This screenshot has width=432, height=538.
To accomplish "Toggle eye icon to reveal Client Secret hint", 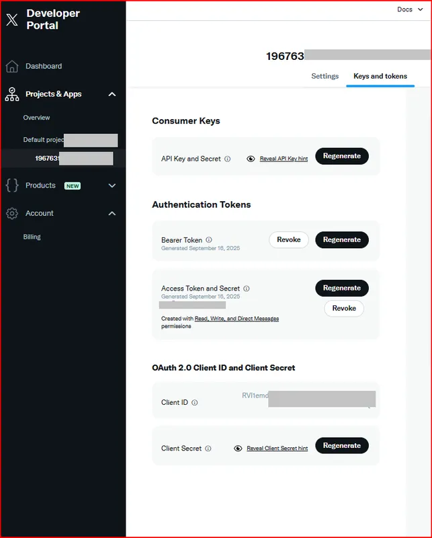I will point(238,449).
